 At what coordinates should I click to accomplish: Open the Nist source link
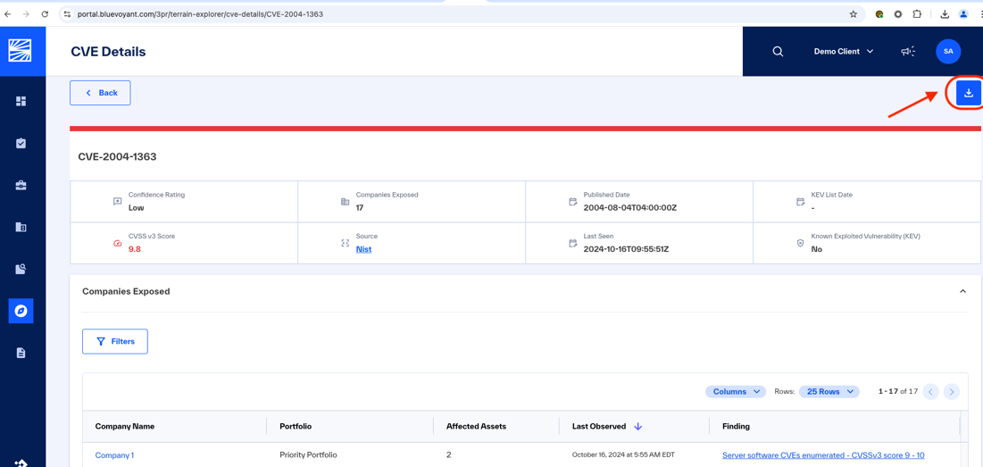point(363,249)
